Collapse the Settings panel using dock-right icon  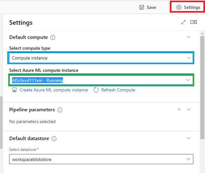tap(194, 22)
